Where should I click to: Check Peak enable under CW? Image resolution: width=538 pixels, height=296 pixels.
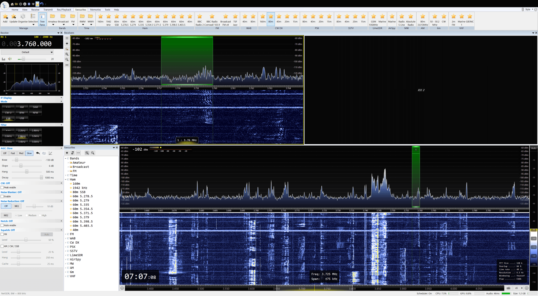pos(3,188)
